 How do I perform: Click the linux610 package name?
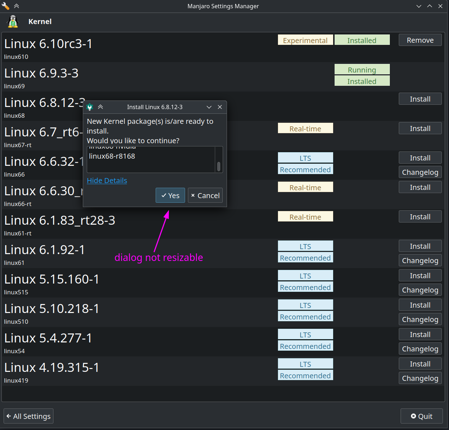(16, 57)
